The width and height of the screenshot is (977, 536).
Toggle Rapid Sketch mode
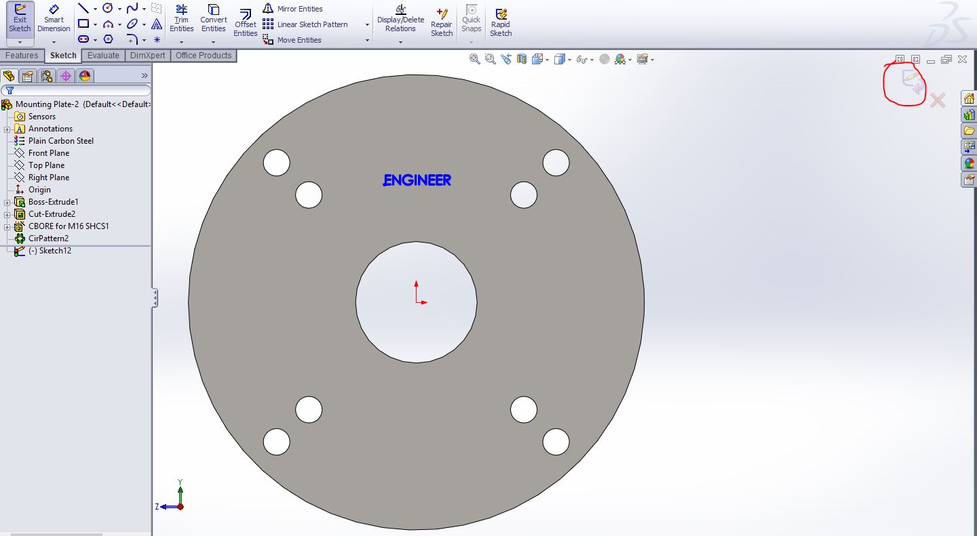(501, 23)
